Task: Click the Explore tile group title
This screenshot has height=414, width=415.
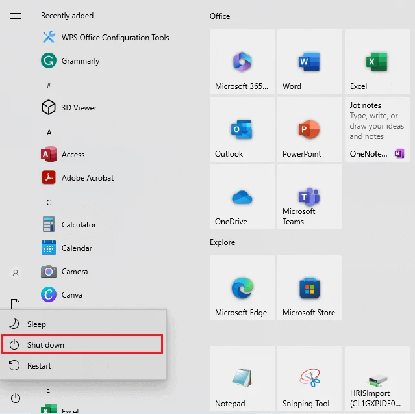Action: point(222,242)
